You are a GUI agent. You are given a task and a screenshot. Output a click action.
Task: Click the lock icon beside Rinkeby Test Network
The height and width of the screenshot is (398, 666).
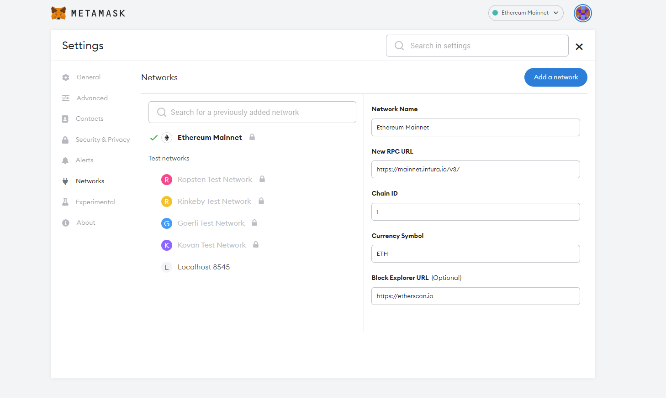pos(261,201)
